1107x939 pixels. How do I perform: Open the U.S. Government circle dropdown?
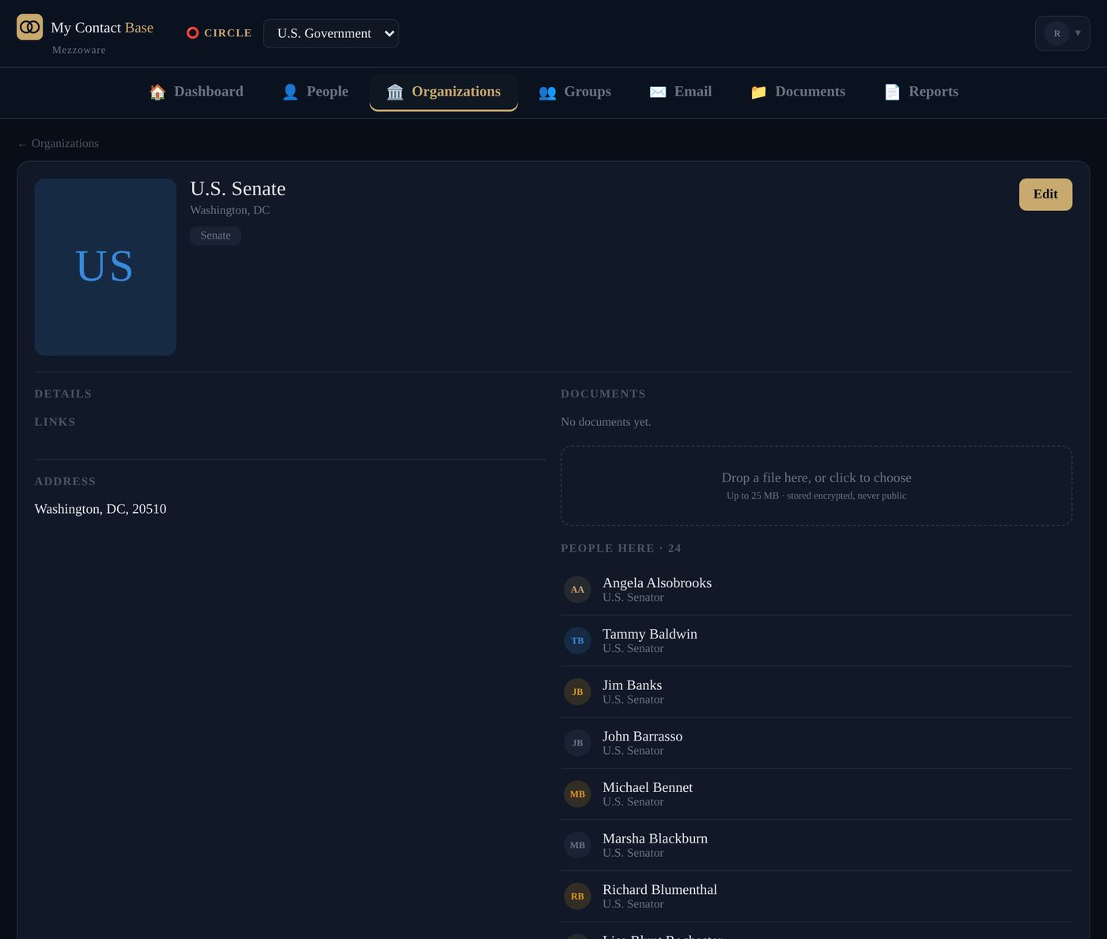331,33
